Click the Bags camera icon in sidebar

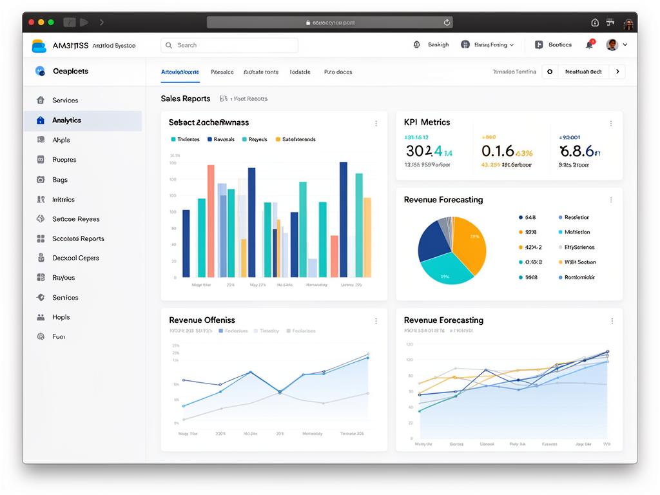41,180
